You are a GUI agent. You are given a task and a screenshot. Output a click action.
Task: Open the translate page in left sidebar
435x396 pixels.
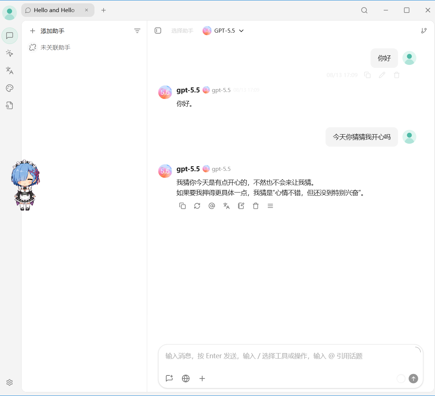click(10, 71)
